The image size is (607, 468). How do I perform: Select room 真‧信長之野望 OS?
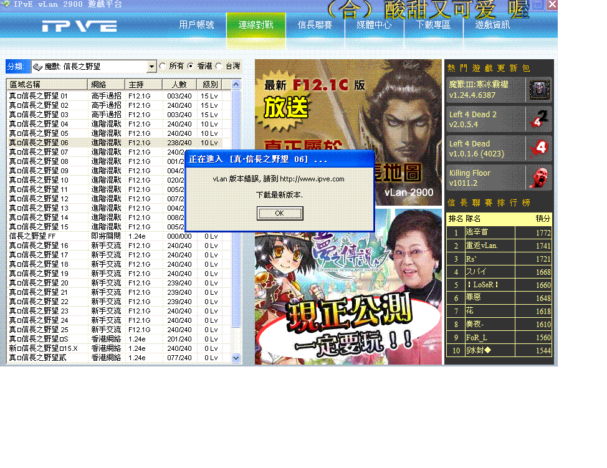point(118,339)
